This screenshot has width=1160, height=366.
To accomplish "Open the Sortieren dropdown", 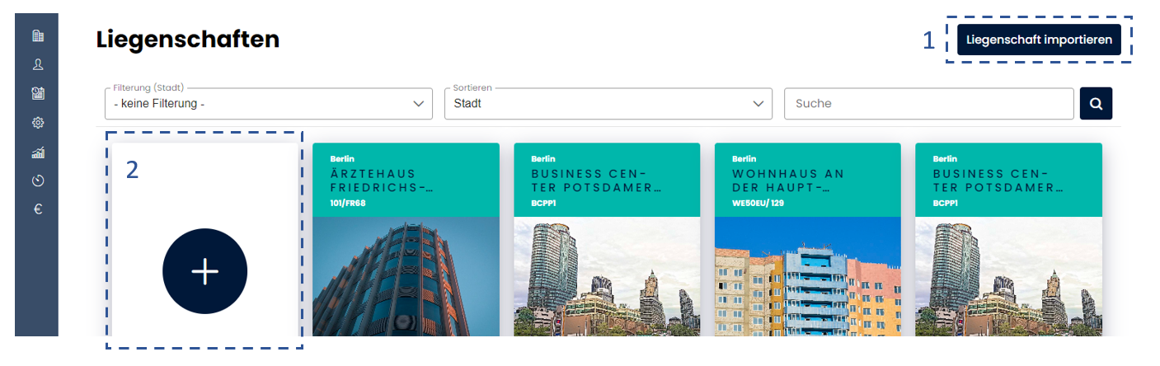I will pyautogui.click(x=608, y=104).
